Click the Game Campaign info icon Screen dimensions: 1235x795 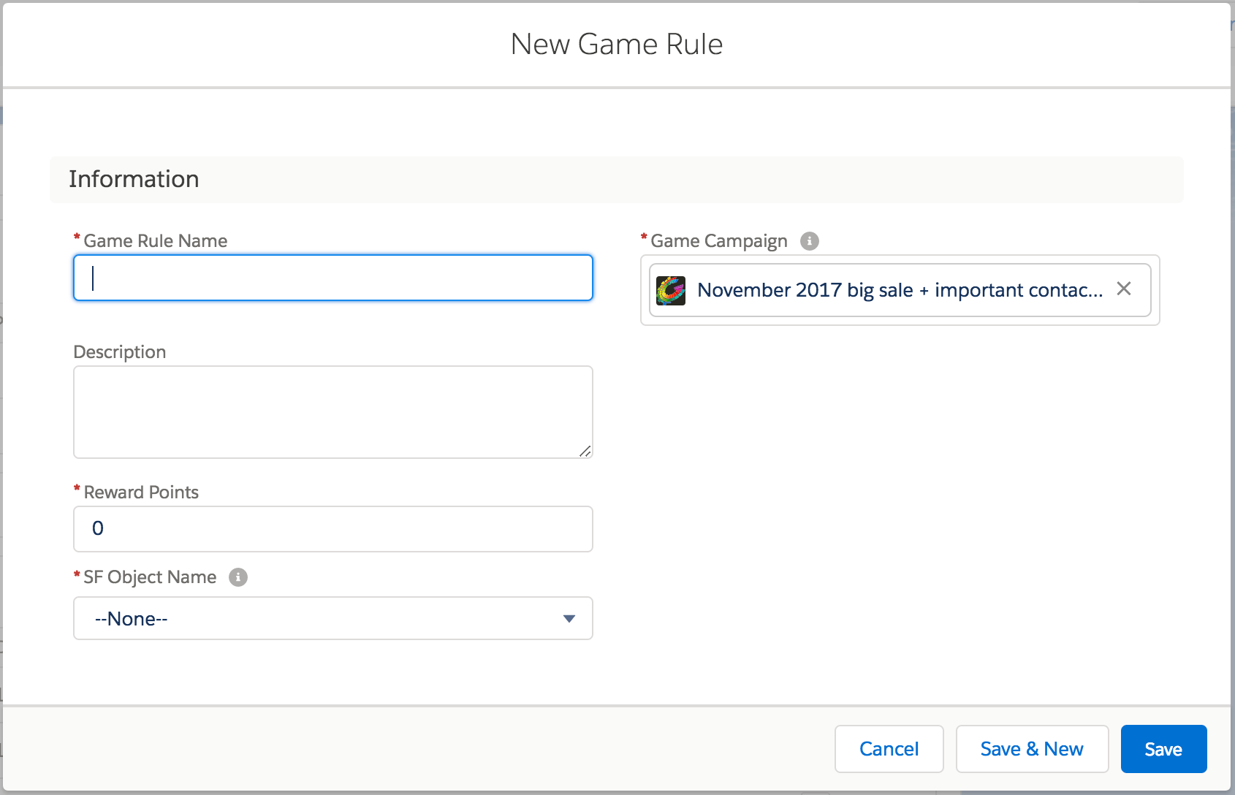coord(809,241)
